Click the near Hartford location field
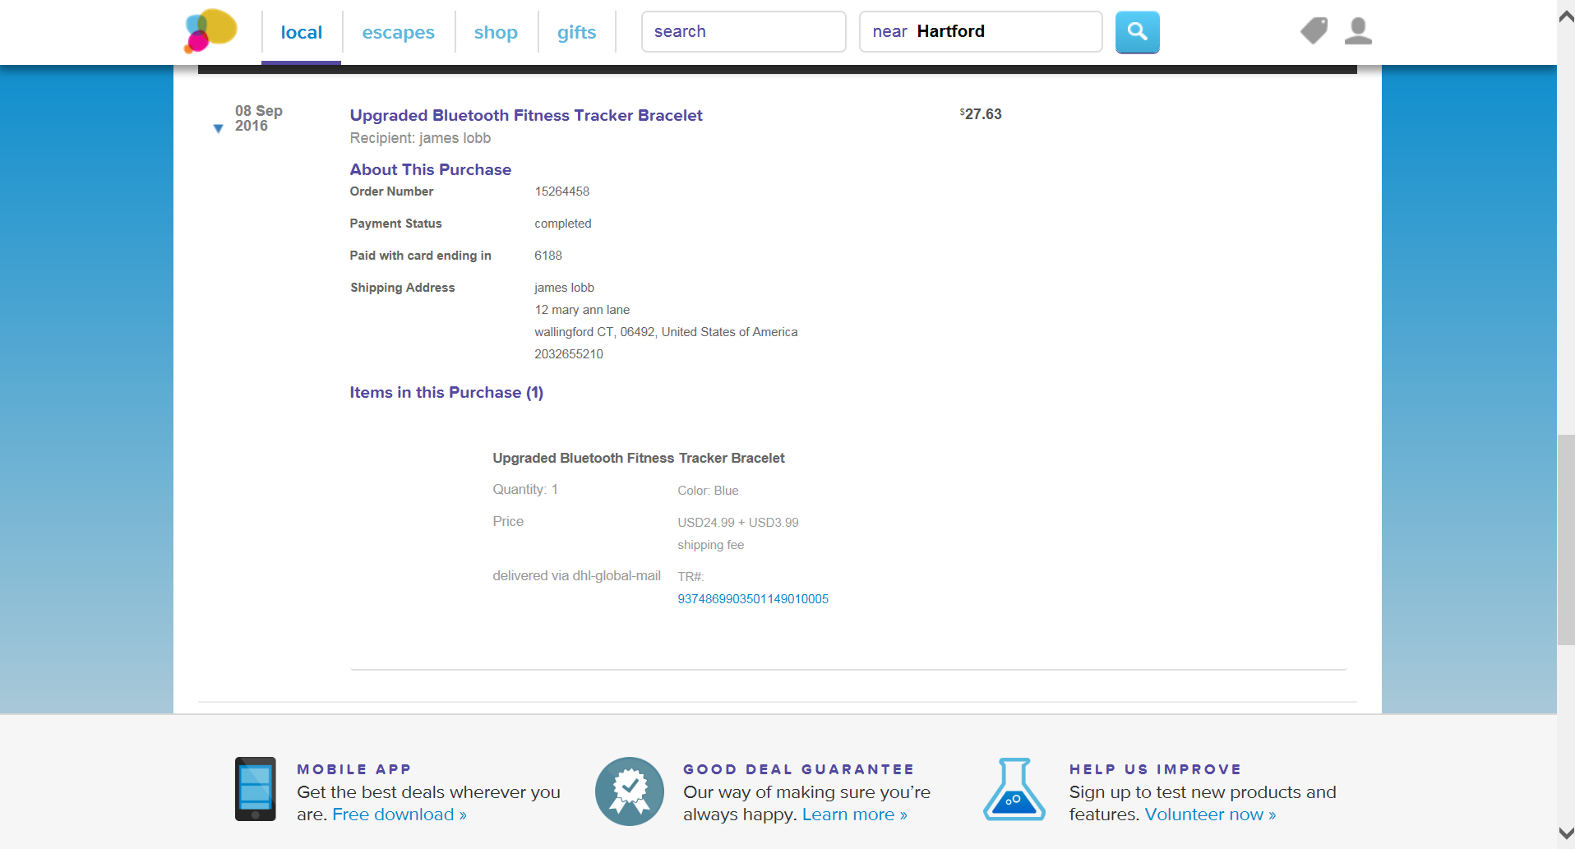This screenshot has height=849, width=1575. [x=980, y=31]
